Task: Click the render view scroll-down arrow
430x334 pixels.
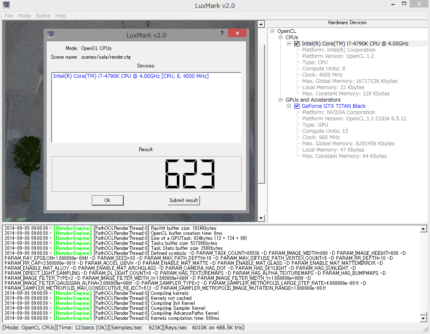Action: (x=261, y=218)
